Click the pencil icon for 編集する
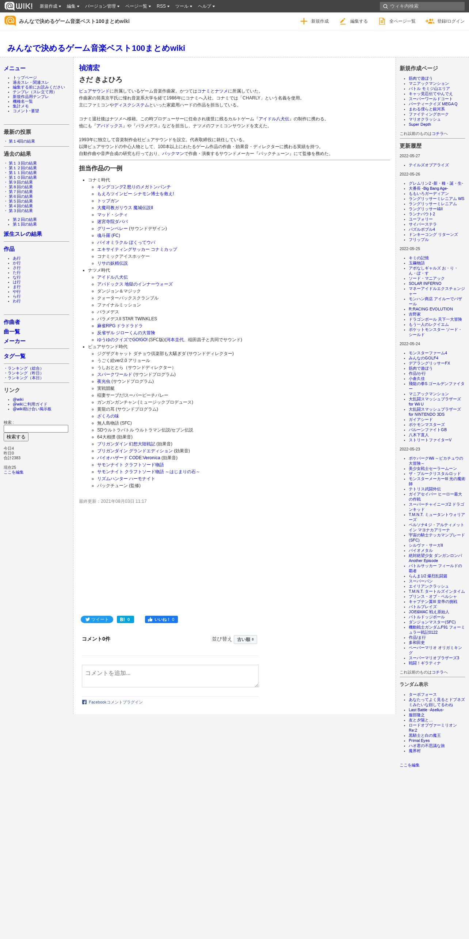This screenshot has width=469, height=939. (x=343, y=21)
